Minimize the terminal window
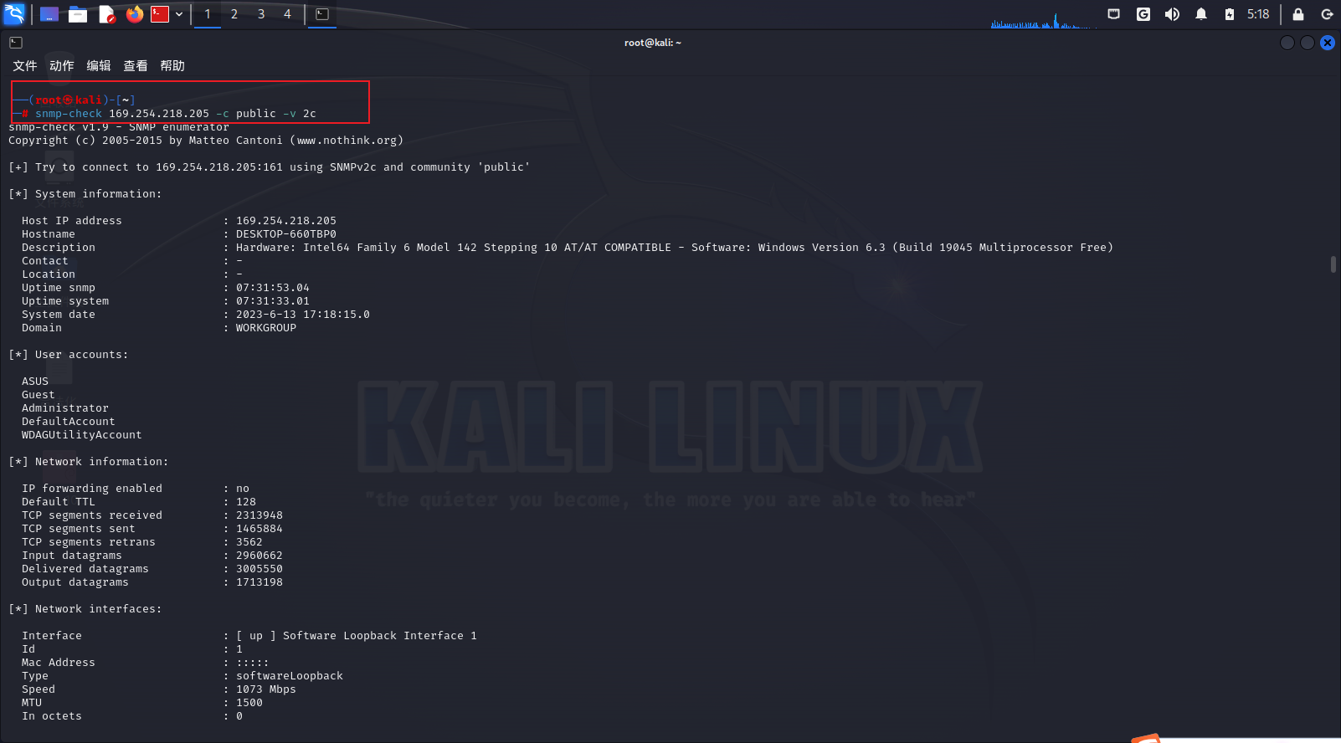The image size is (1341, 743). tap(1287, 43)
